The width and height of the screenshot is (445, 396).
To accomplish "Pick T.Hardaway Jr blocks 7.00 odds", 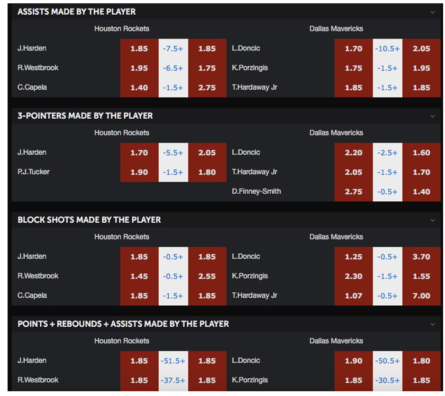I will click(x=421, y=296).
